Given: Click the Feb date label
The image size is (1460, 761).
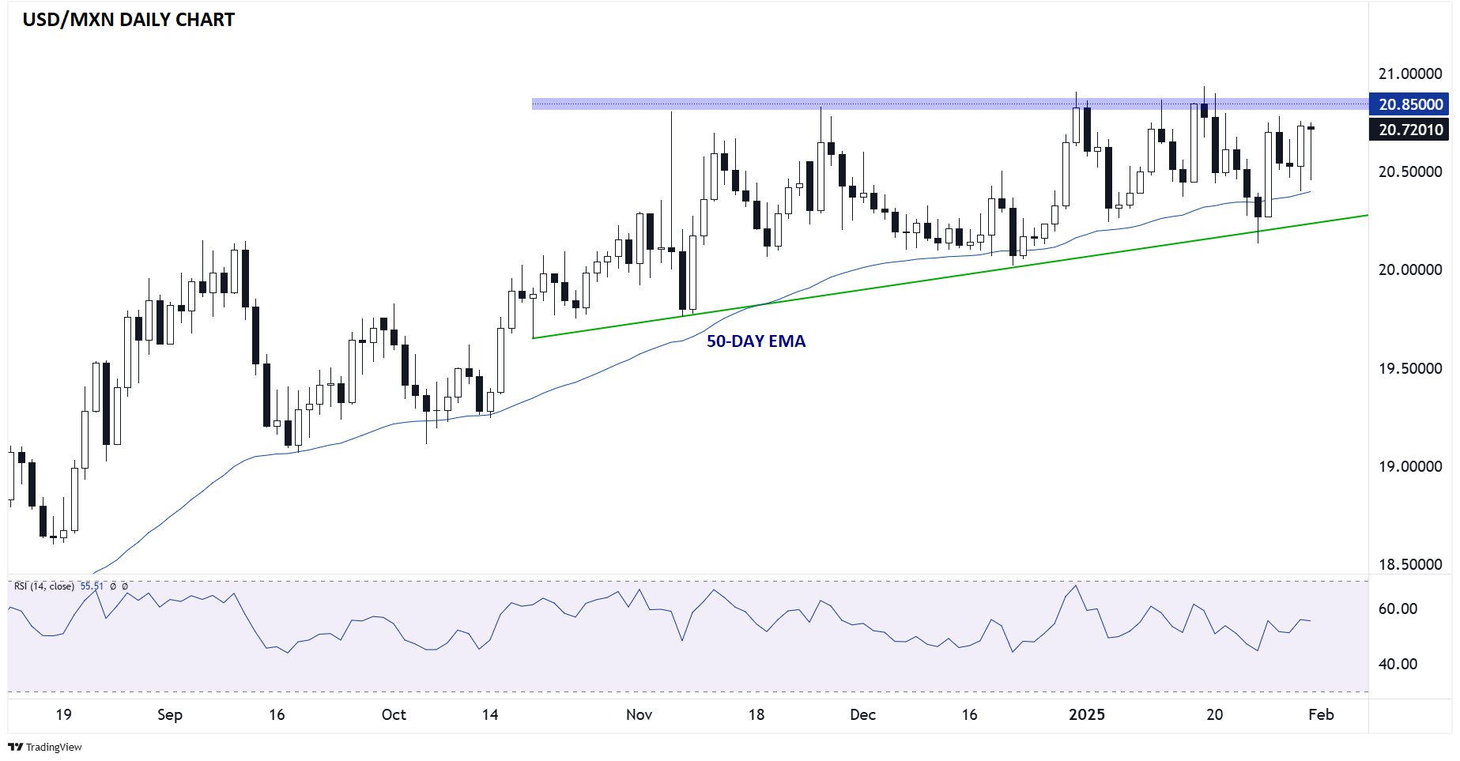Looking at the screenshot, I should tap(1321, 714).
